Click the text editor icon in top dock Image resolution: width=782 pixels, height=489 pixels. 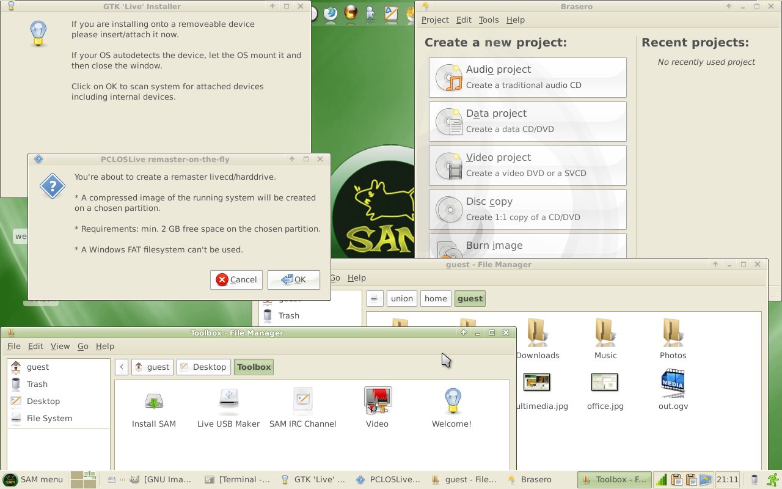coord(392,13)
